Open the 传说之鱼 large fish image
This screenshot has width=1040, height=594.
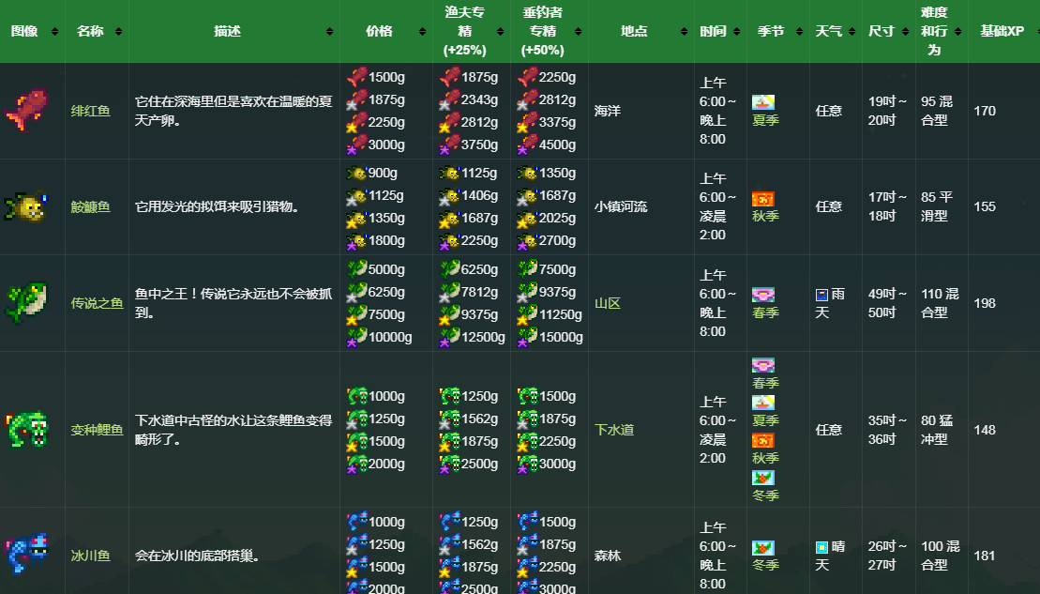[x=25, y=303]
